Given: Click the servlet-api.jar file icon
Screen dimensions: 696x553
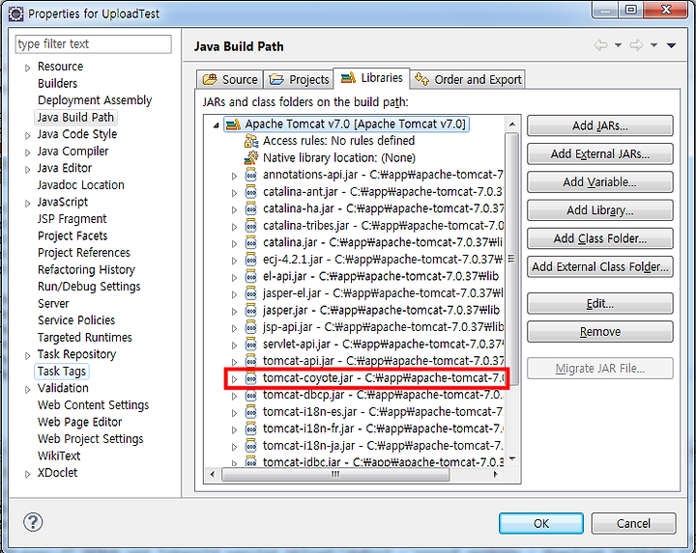Looking at the screenshot, I should click(251, 345).
